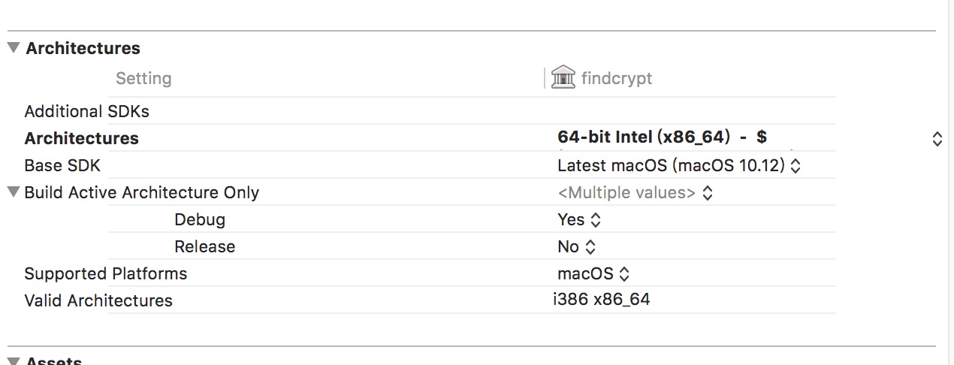Open Supported Platforms macOS dropdown
The width and height of the screenshot is (954, 365).
[x=593, y=273]
